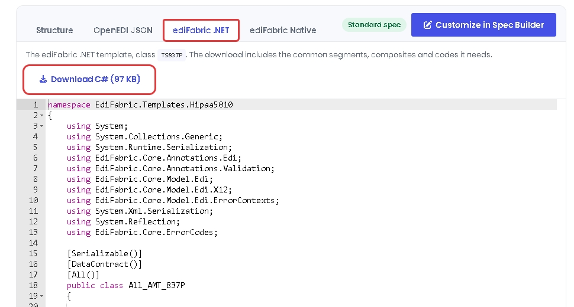Image resolution: width=574 pixels, height=307 pixels.
Task: Click the 'using System.Xml.Serialization;' line
Action: (140, 211)
